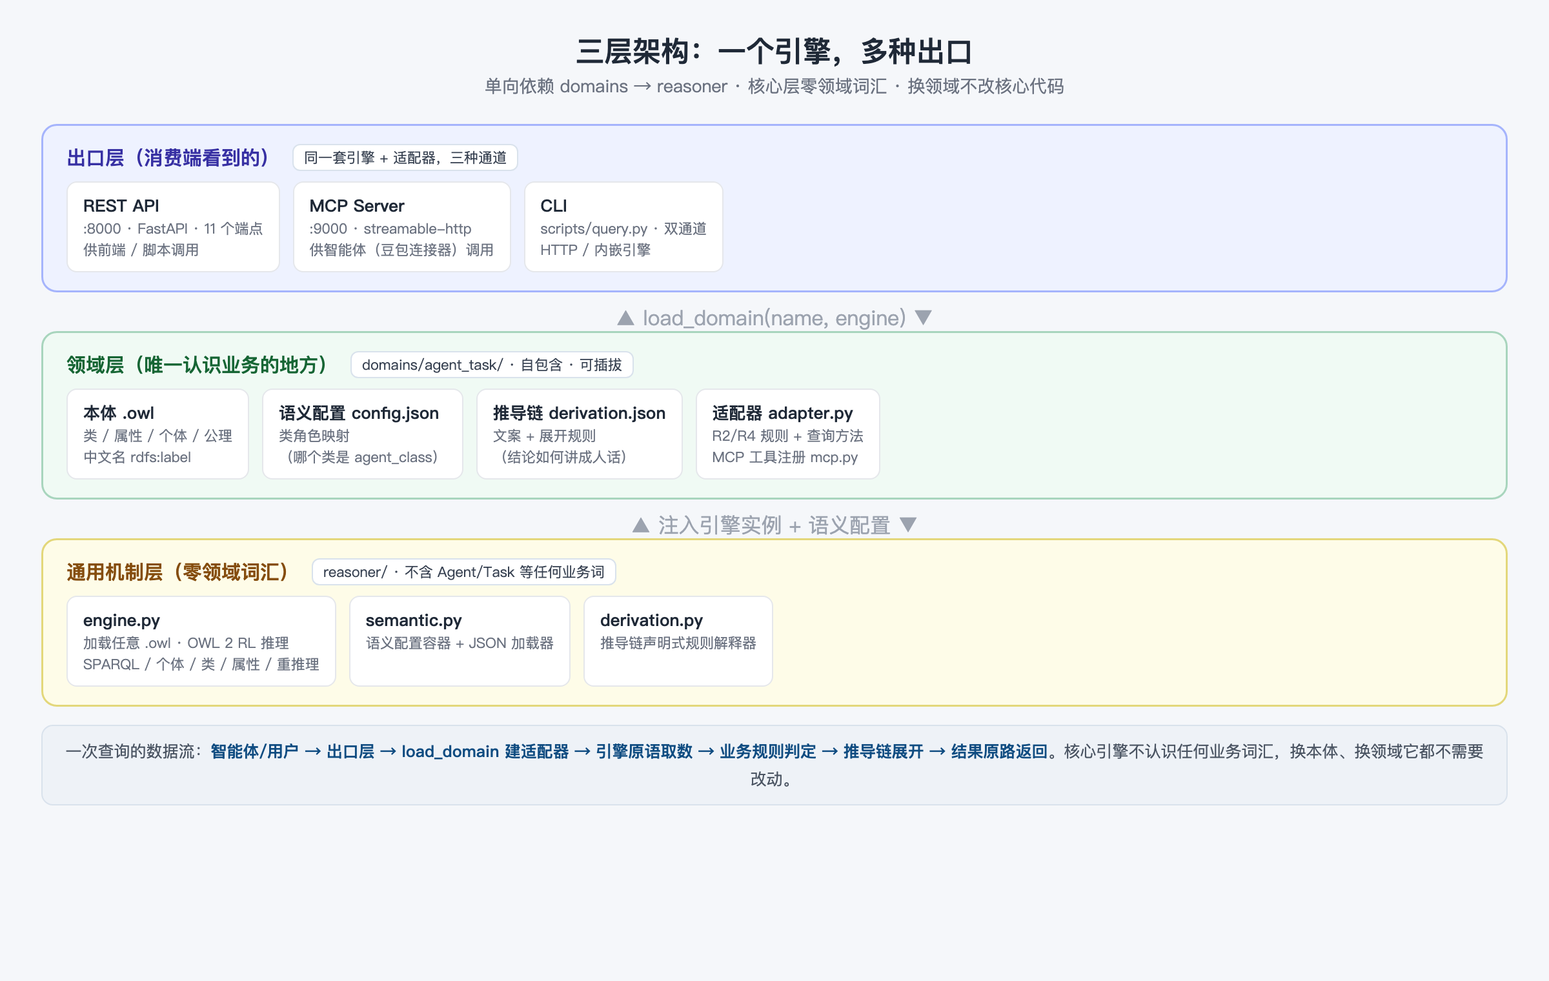Click the engine.py card

pyautogui.click(x=201, y=641)
